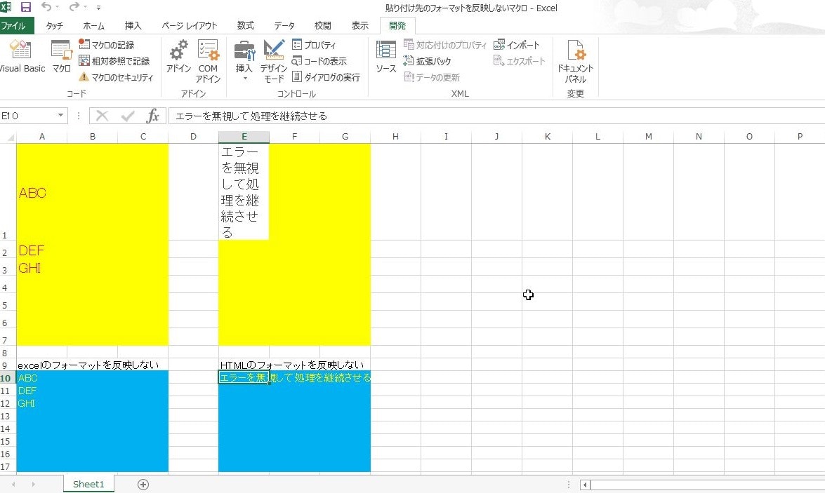
Task: Open Macro Security (マクロのセキュリティ)
Action: pyautogui.click(x=116, y=77)
